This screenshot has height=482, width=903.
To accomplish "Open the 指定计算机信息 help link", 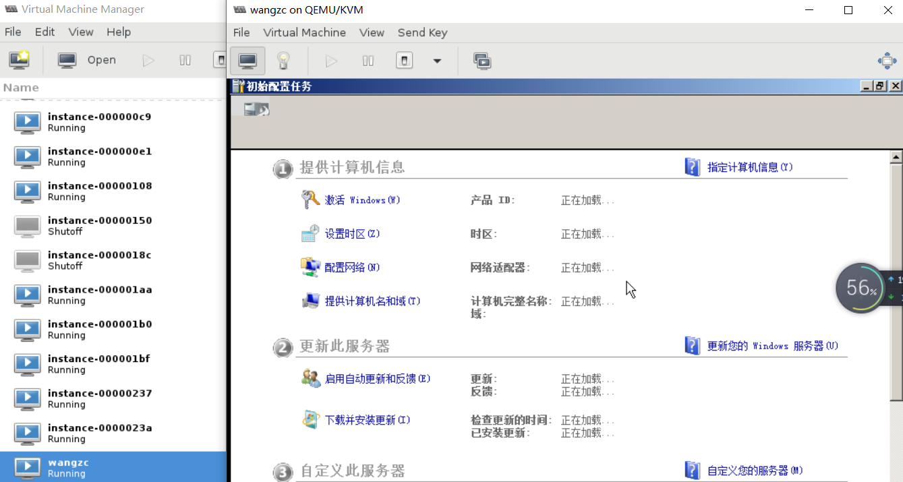I will point(750,167).
